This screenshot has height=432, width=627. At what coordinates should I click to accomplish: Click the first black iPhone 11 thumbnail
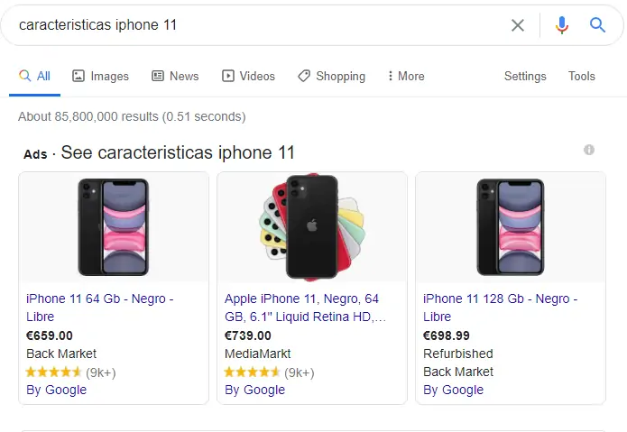click(x=113, y=226)
